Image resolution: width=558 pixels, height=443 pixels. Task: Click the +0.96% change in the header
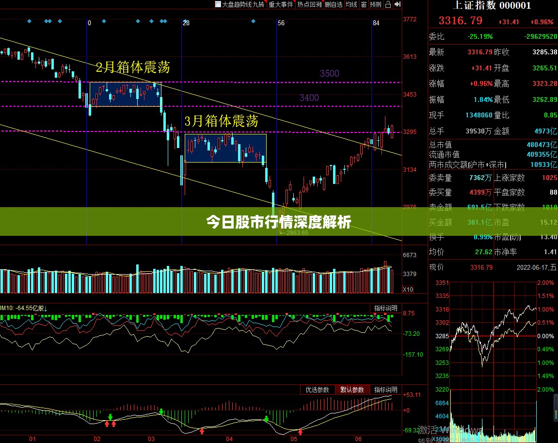(x=542, y=22)
